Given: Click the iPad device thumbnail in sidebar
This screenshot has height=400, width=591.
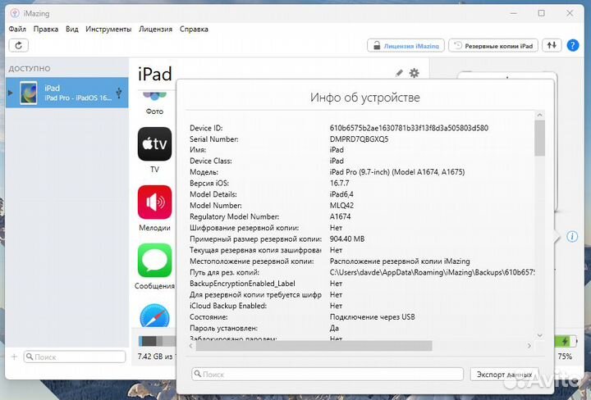Looking at the screenshot, I should [28, 93].
